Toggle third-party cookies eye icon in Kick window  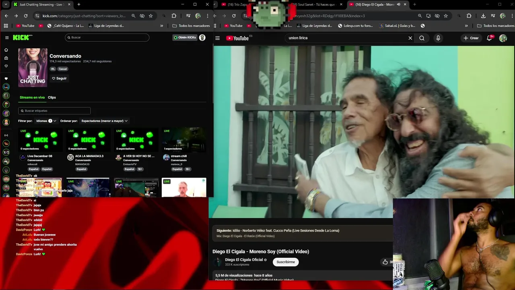coord(142,16)
